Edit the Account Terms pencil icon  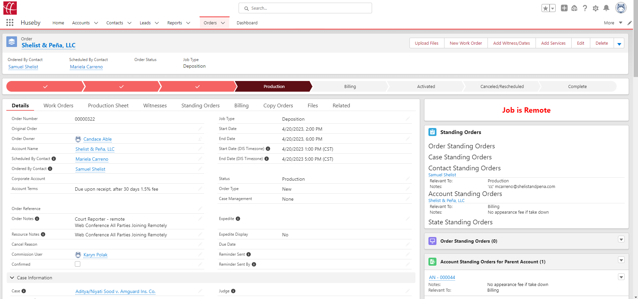(200, 189)
